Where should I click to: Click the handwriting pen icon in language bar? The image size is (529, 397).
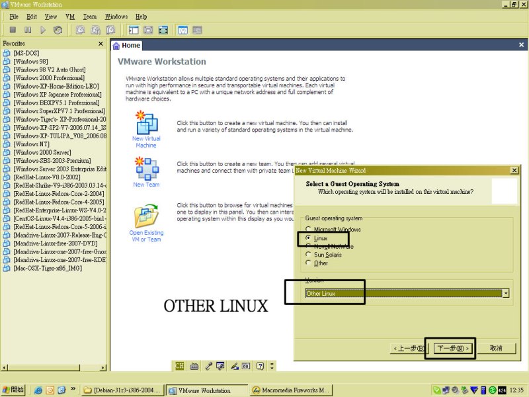[235, 366]
